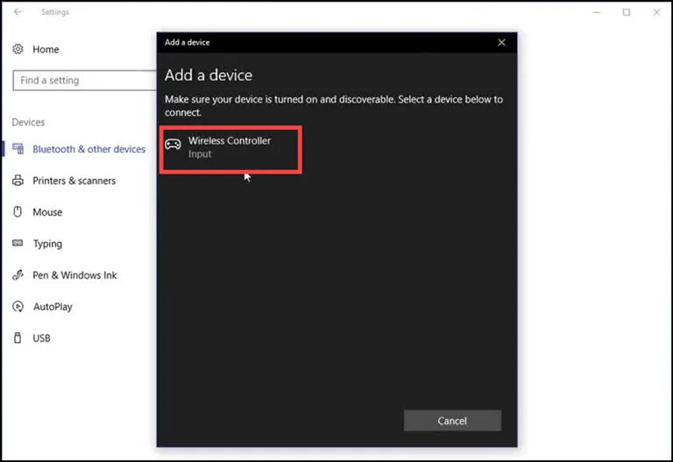Click the Pen & Windows Ink icon
Viewport: 673px width, 462px height.
pos(18,275)
